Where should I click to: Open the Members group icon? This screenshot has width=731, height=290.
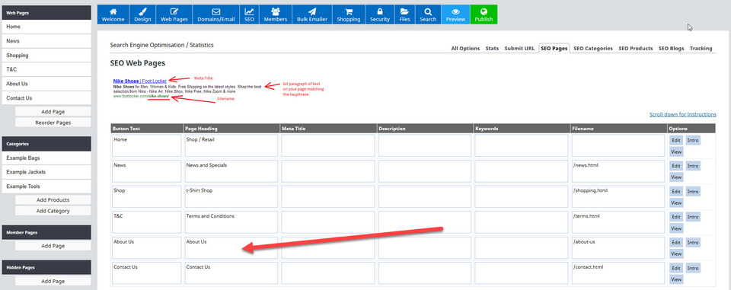click(x=276, y=11)
